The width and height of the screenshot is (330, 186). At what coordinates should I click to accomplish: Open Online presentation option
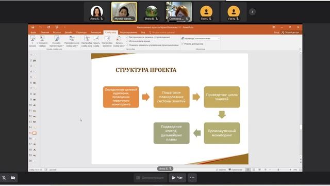coord(56,41)
